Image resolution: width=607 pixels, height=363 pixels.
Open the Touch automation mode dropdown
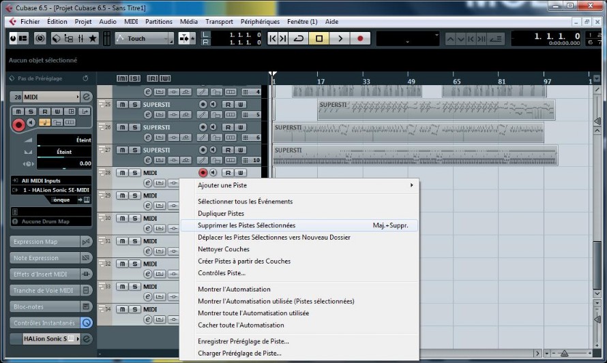(145, 38)
